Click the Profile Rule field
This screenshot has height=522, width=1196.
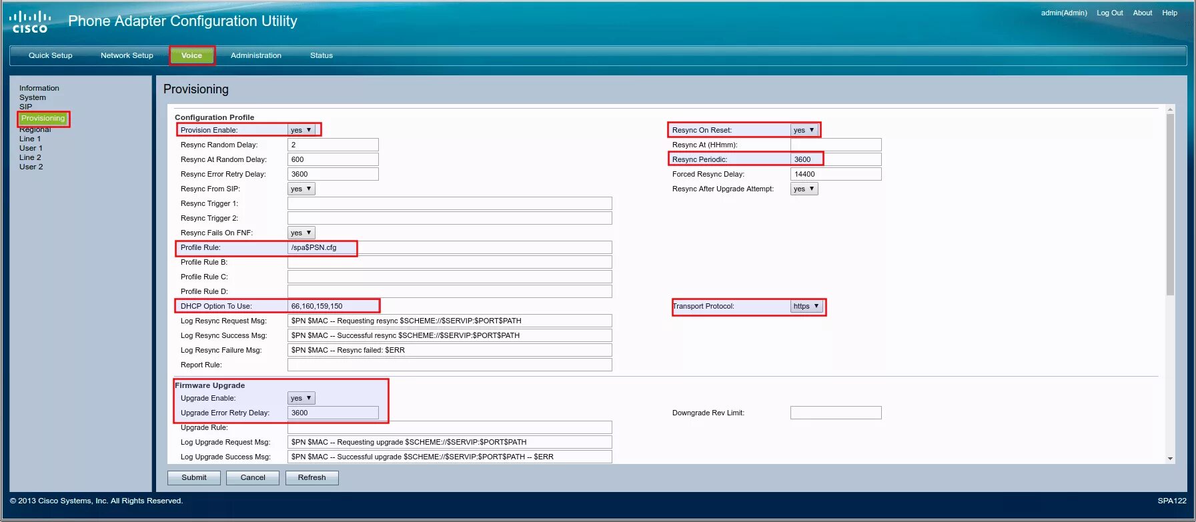pos(450,247)
